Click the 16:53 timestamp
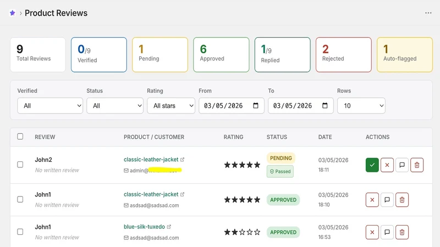This screenshot has height=247, width=440. tap(324, 237)
